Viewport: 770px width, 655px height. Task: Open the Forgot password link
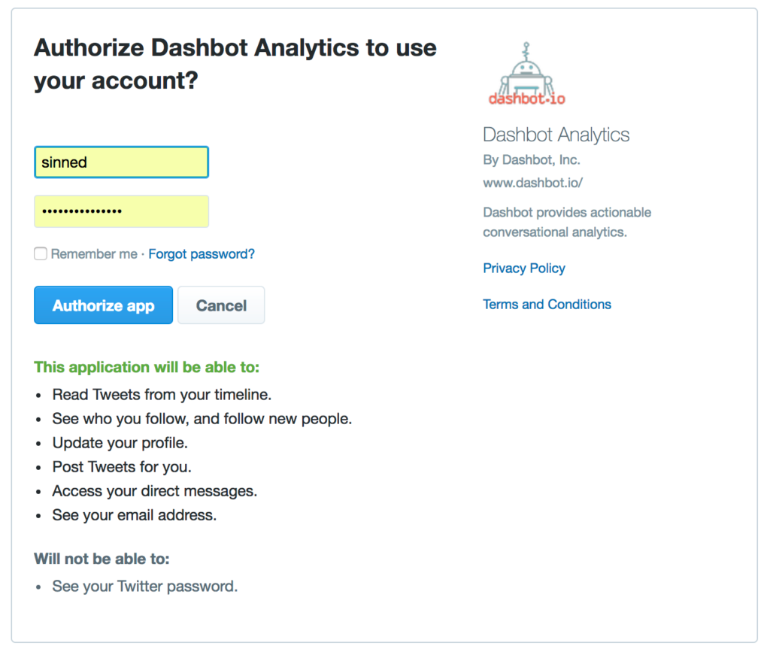(202, 254)
